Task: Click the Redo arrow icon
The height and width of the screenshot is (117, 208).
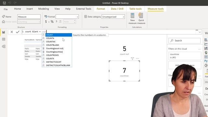Action: (15, 3)
